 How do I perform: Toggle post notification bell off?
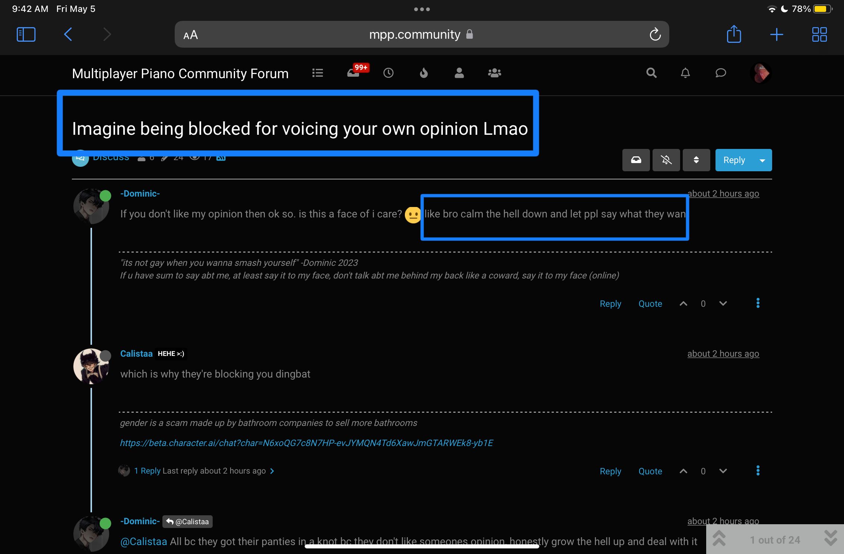[x=666, y=159]
